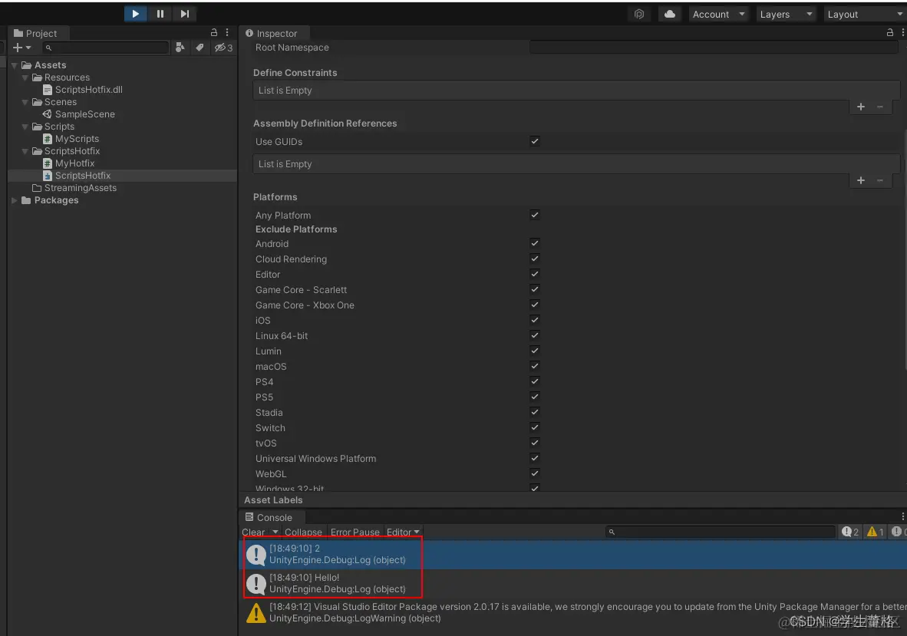Select the Project tab
This screenshot has height=636, width=907.
pyautogui.click(x=35, y=34)
